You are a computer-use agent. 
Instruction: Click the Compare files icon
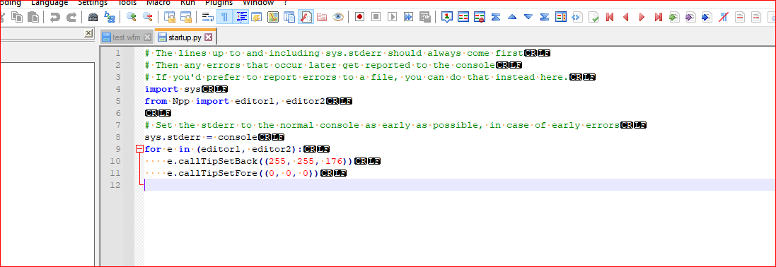click(463, 17)
